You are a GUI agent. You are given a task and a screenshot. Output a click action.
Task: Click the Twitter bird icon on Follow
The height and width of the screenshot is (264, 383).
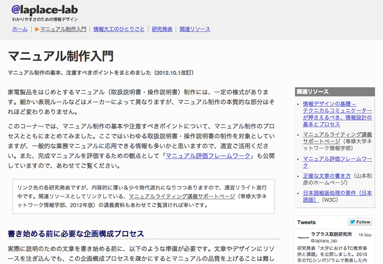pyautogui.click(x=352, y=222)
